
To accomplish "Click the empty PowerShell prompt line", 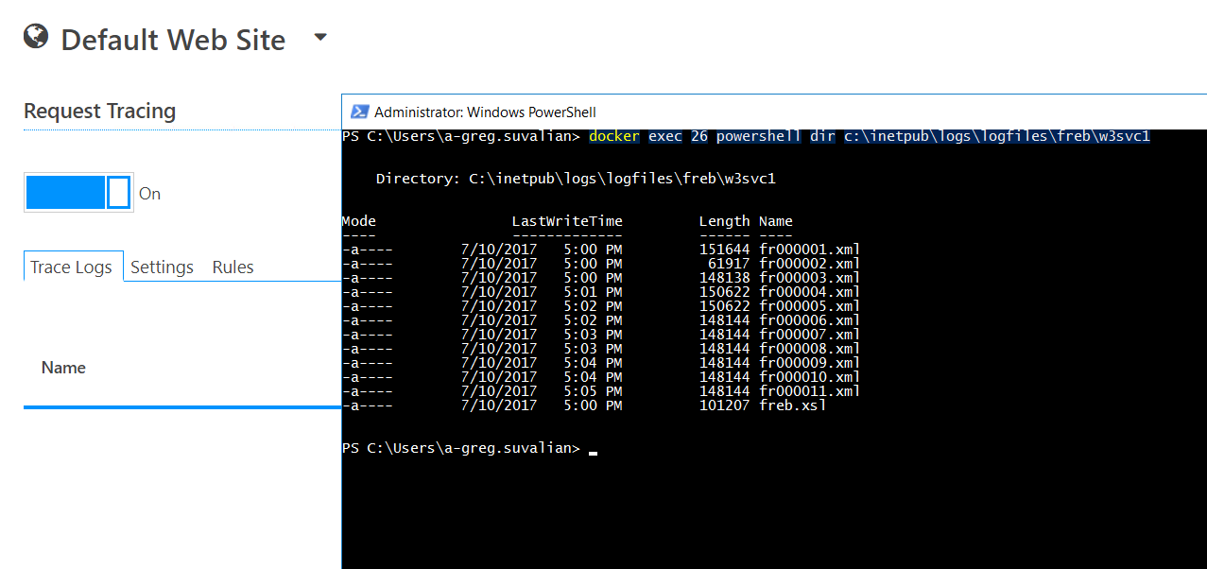I will click(x=462, y=447).
